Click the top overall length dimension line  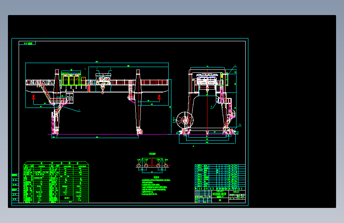97,63
